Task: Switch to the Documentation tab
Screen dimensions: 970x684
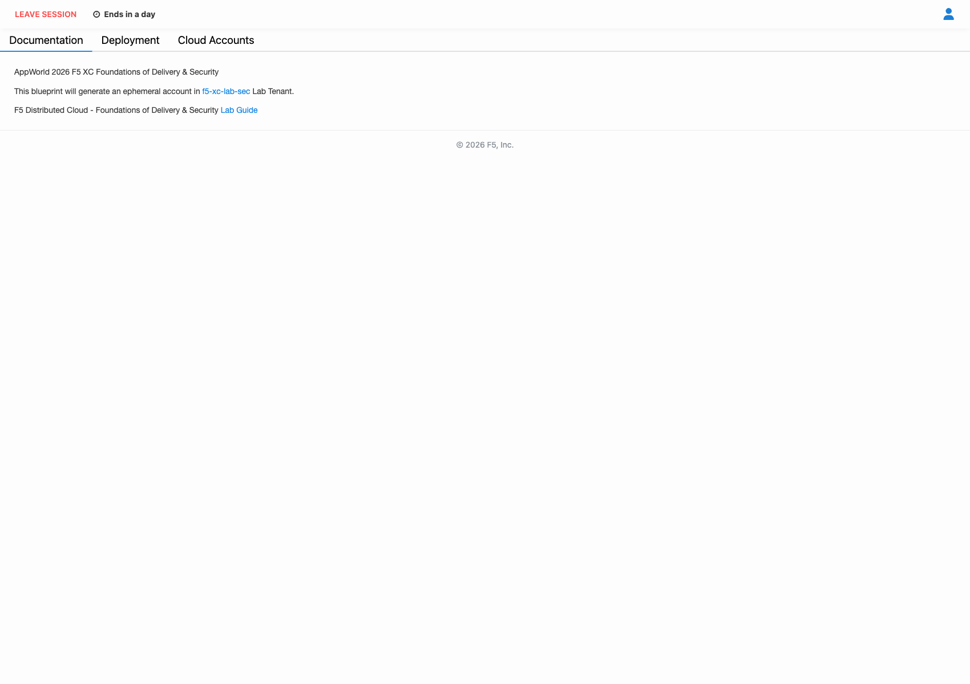Action: click(x=46, y=40)
